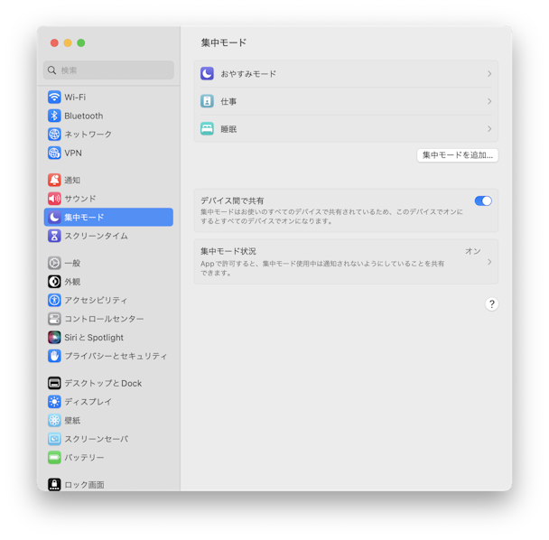
Task: Click the 一般 gear icon
Action: tap(54, 263)
